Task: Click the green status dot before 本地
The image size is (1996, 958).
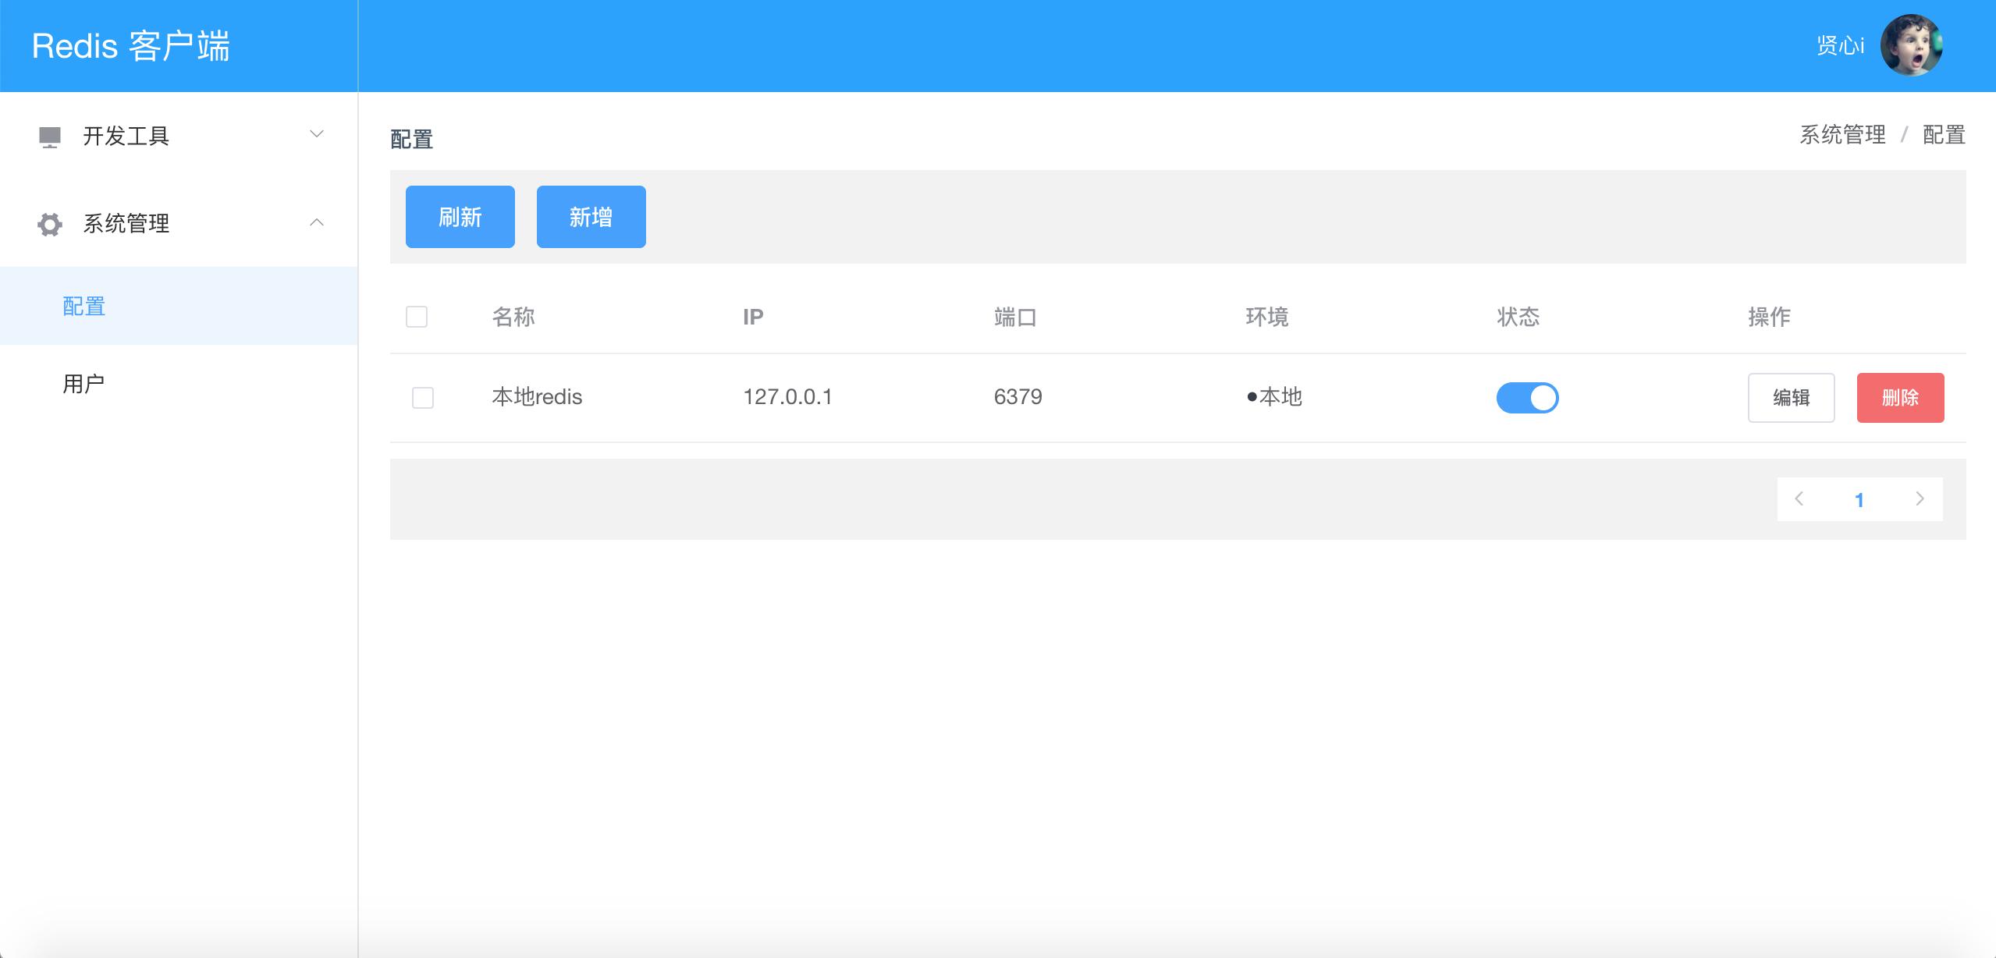Action: click(x=1252, y=398)
